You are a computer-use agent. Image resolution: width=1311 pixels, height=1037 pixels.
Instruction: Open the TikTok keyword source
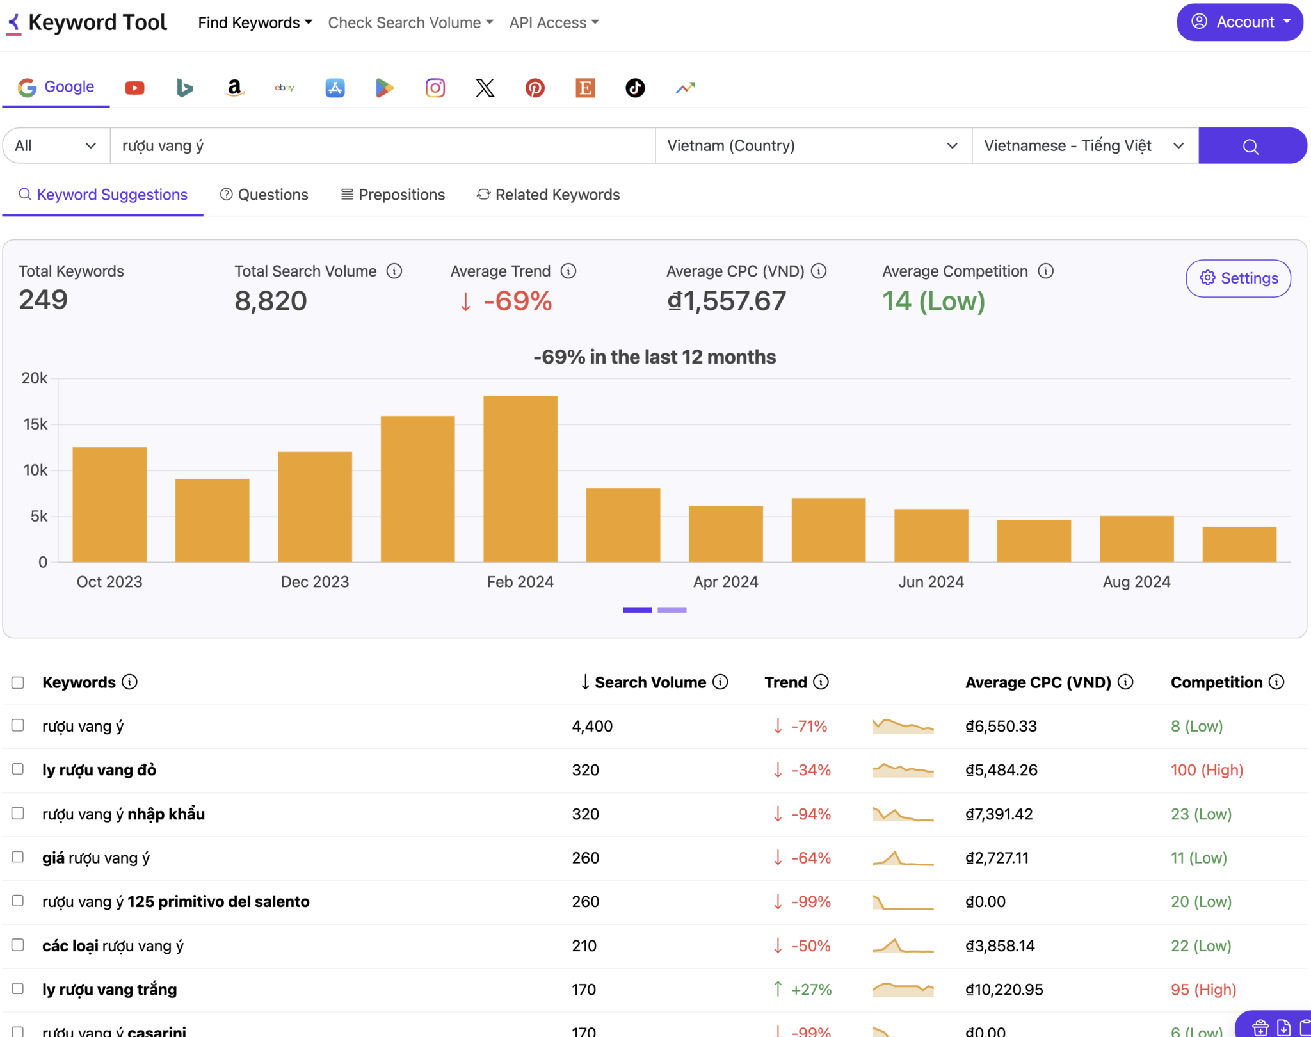(x=635, y=88)
